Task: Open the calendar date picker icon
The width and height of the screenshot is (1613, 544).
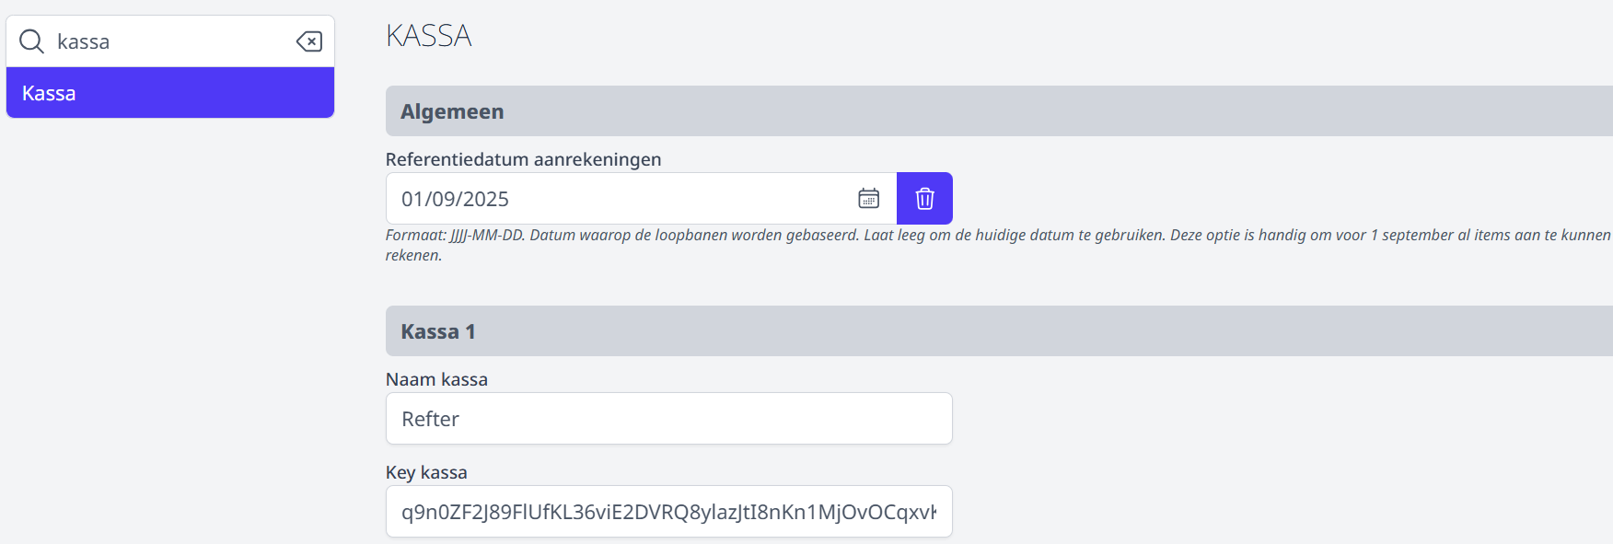Action: point(868,198)
